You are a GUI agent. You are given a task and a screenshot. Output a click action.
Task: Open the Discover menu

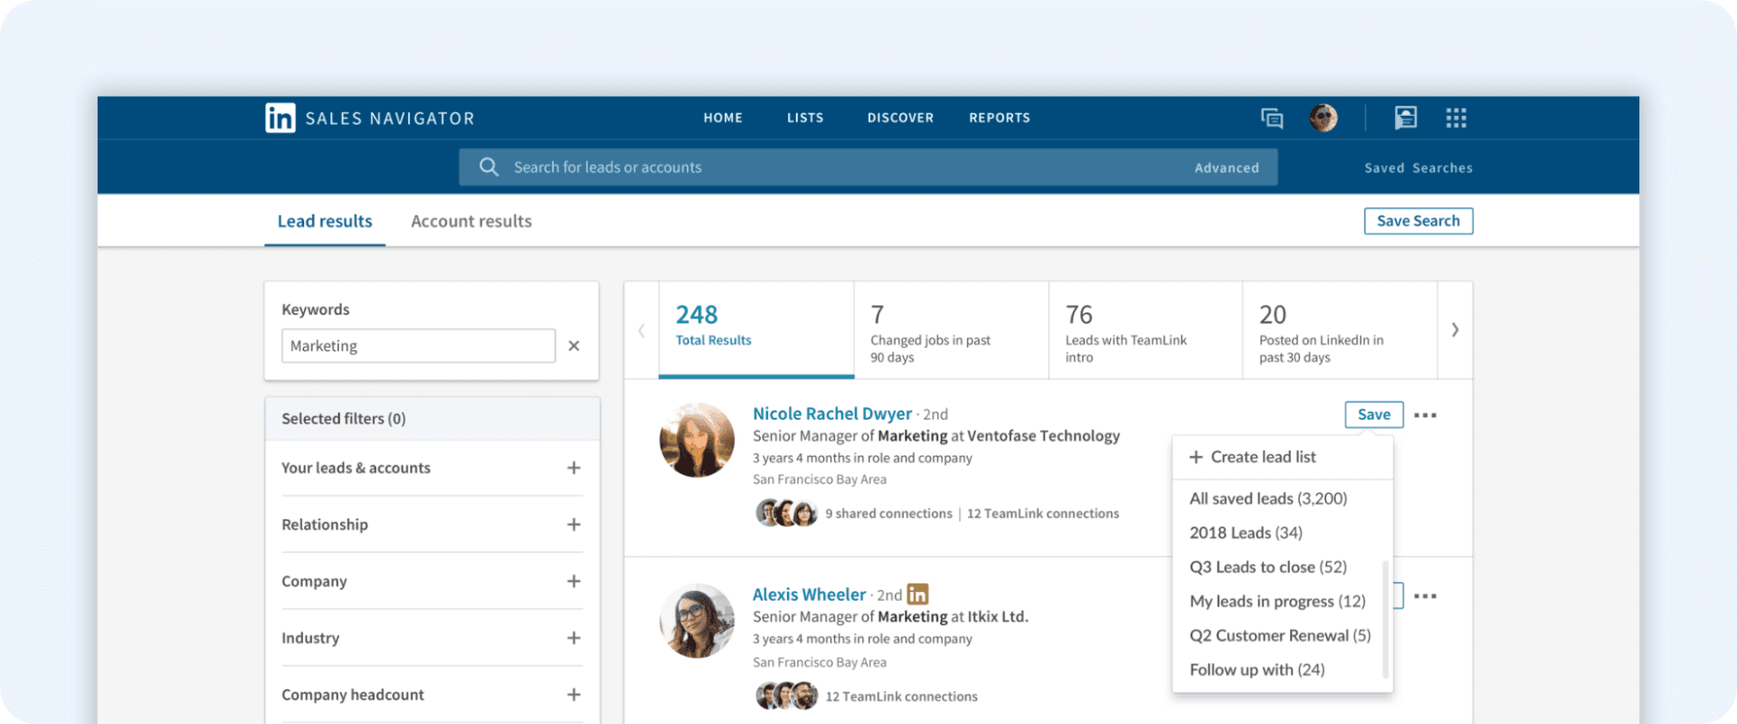point(900,118)
